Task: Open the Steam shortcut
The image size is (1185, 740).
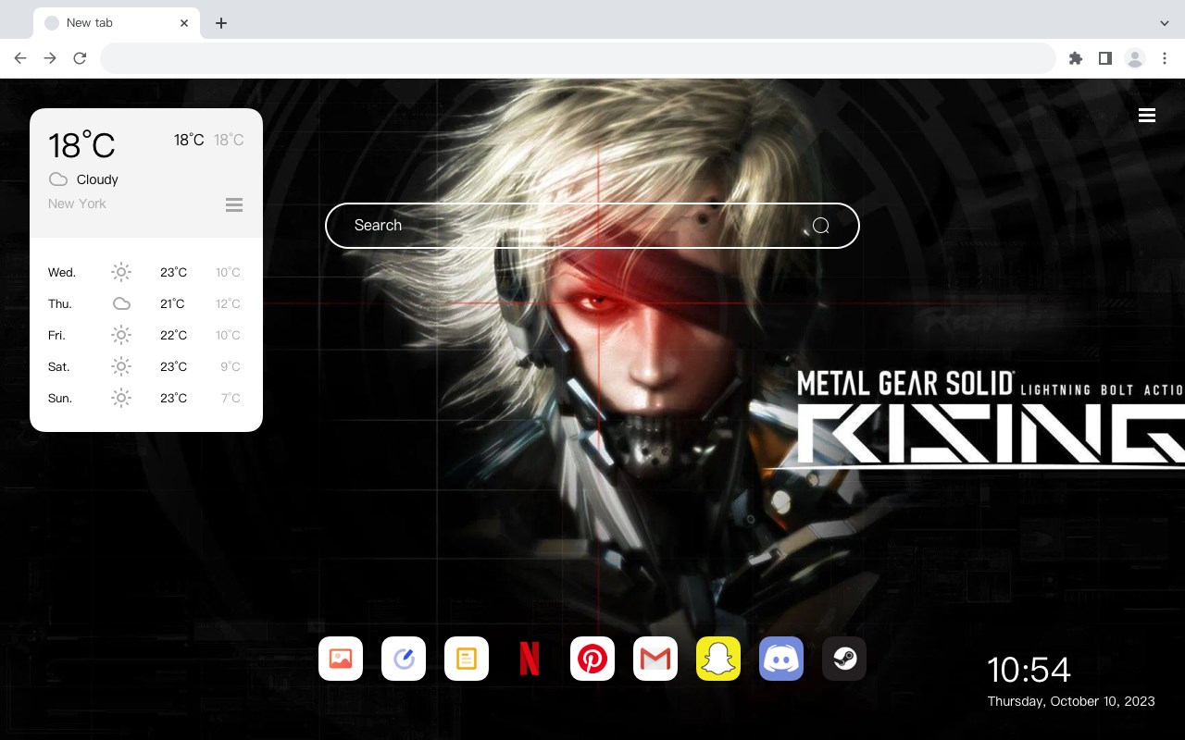Action: click(x=844, y=659)
